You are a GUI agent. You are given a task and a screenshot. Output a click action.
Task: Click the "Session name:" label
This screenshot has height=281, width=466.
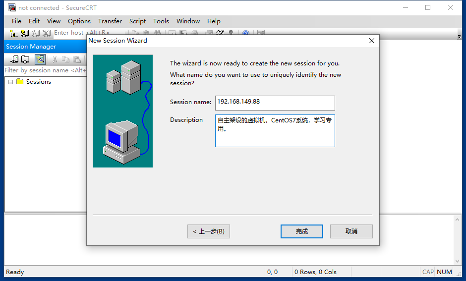point(190,102)
